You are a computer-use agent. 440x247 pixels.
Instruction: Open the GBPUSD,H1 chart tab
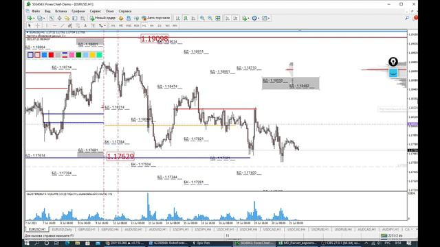pyautogui.click(x=87, y=229)
